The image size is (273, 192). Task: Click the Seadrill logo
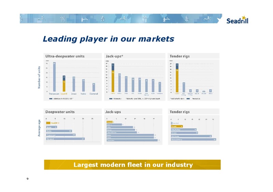pyautogui.click(x=237, y=20)
